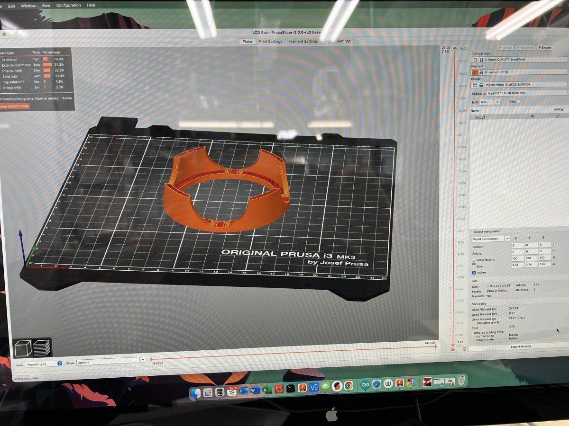Open Calculator from the dock
Image resolution: width=569 pixels, height=426 pixels.
(220, 392)
